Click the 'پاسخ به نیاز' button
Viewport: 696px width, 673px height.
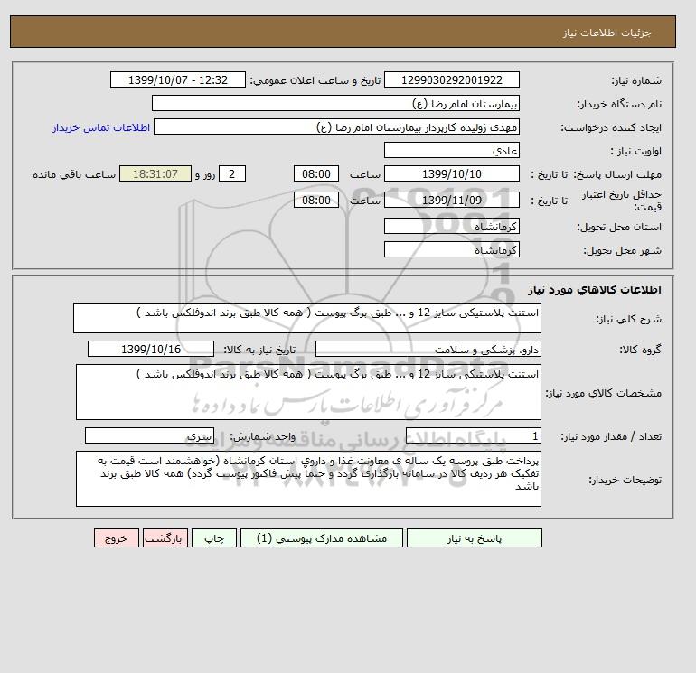point(474,538)
